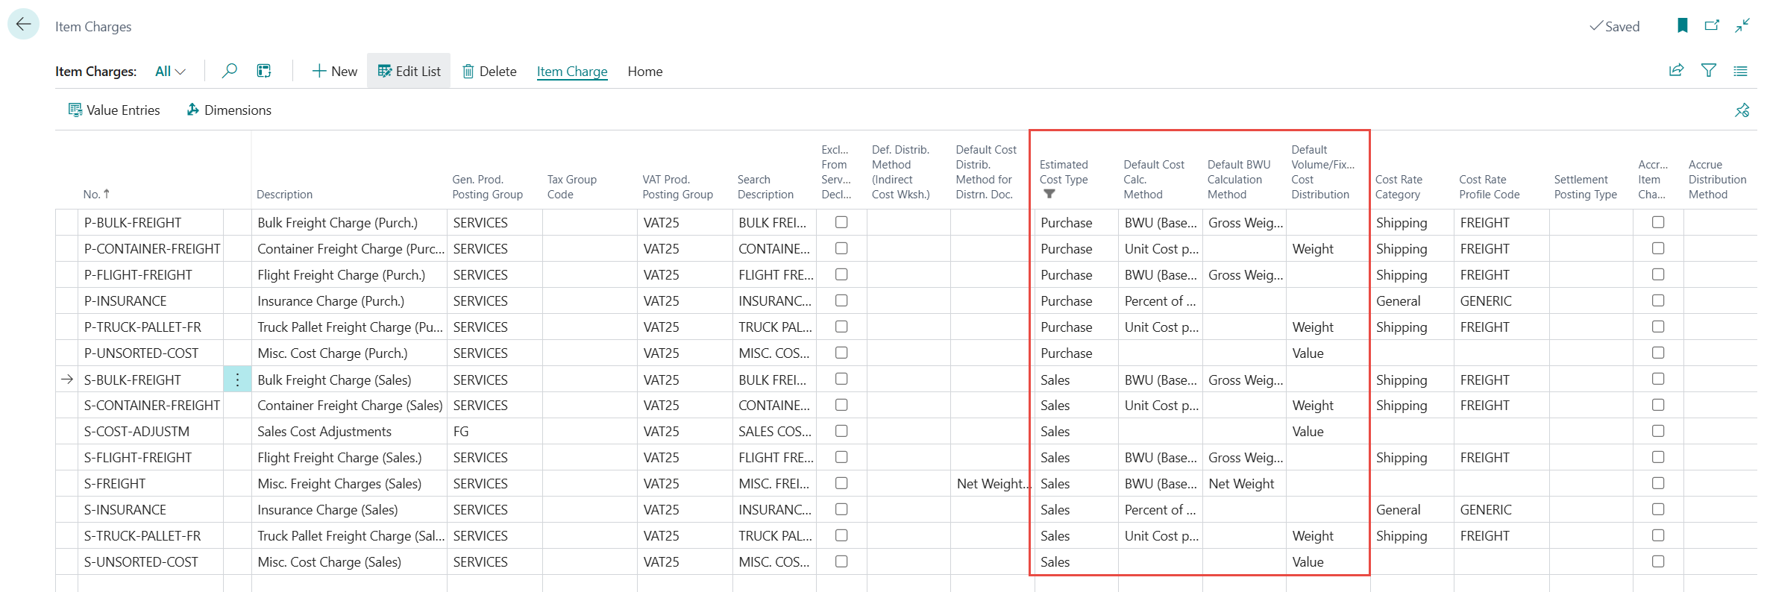The image size is (1767, 592).
Task: Open page in new window icon
Action: [1712, 26]
